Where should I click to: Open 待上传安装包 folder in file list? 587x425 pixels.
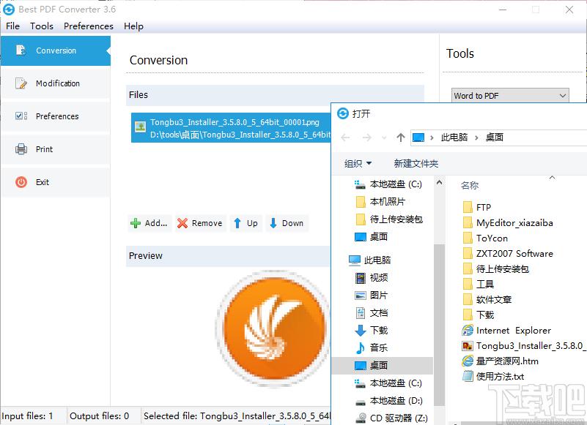pyautogui.click(x=495, y=268)
